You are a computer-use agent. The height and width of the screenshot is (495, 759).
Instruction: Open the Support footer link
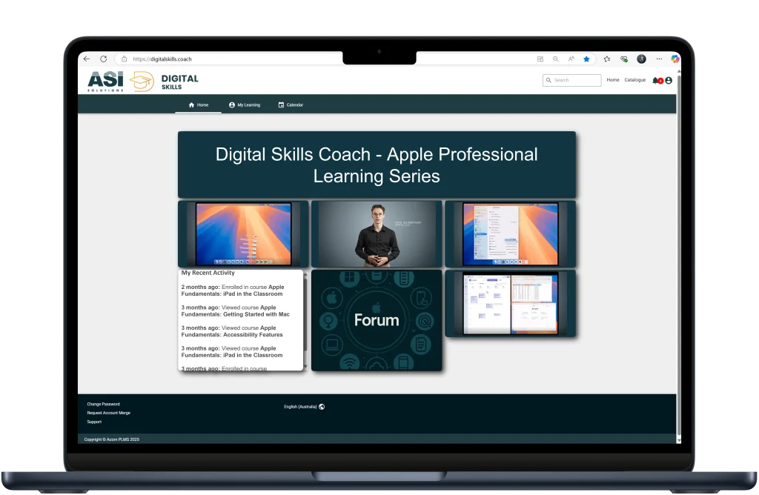(x=94, y=422)
